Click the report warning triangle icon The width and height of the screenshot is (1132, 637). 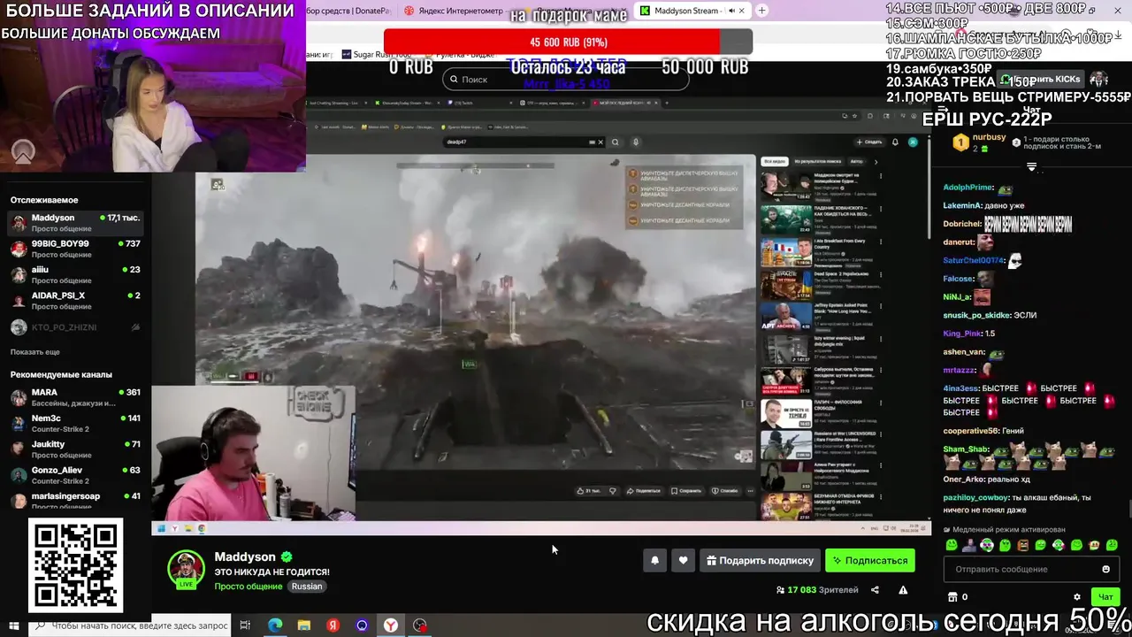pos(903,590)
